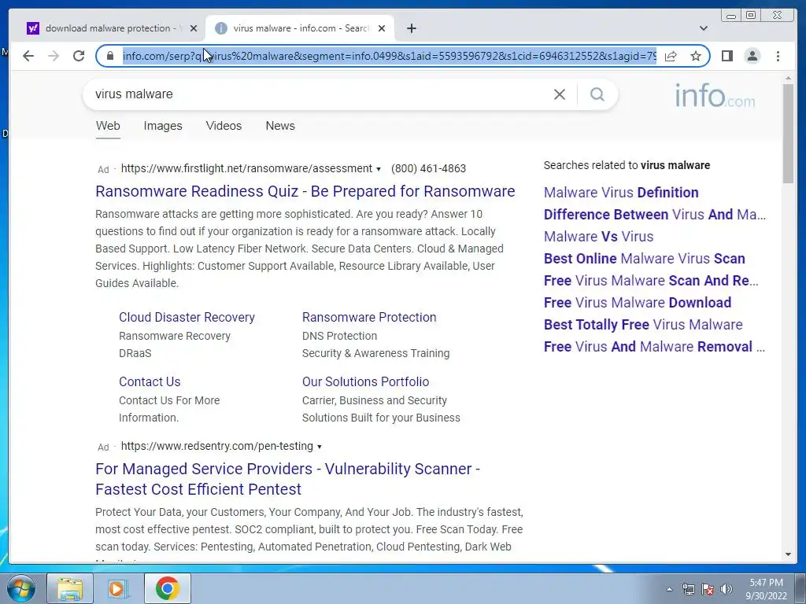
Task: Open 'Free Virus Malware Scan And Re...' related search
Action: 651,281
